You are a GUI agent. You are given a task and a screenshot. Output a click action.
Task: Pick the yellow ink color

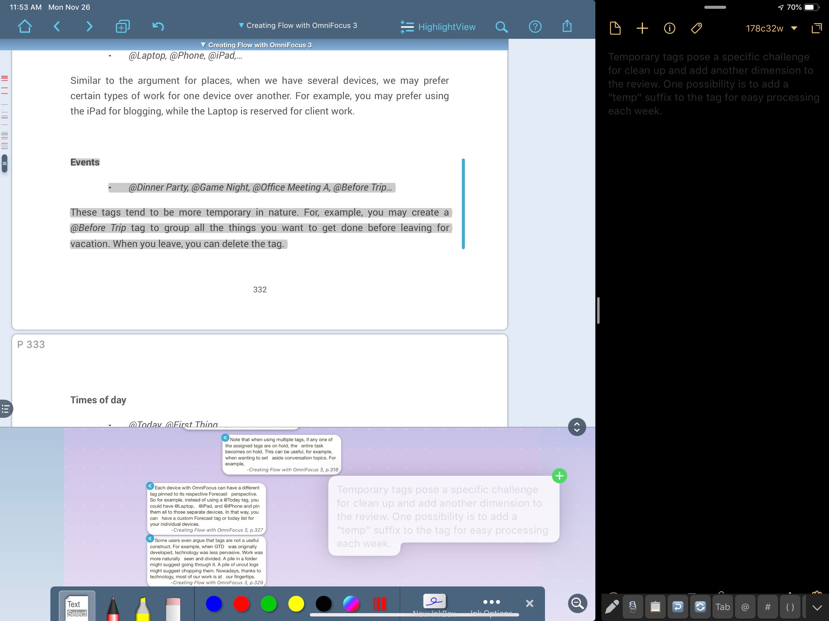pos(296,604)
